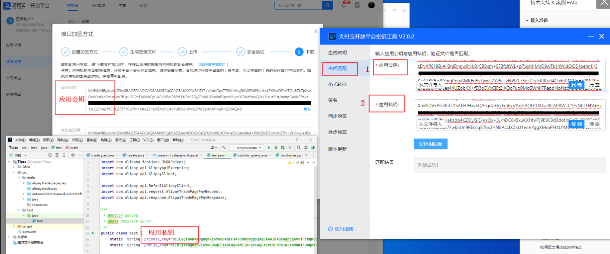Open Search Everywhere magnifier in IntelliJ
Viewport: 610px width, 254px height.
pyautogui.click(x=299, y=148)
